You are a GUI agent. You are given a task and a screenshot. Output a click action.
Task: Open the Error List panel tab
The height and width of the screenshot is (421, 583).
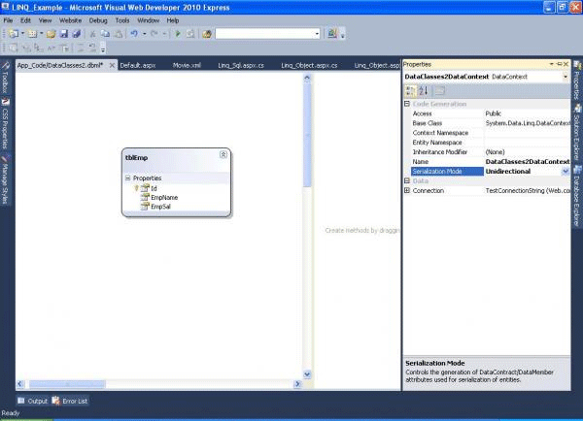tap(70, 401)
